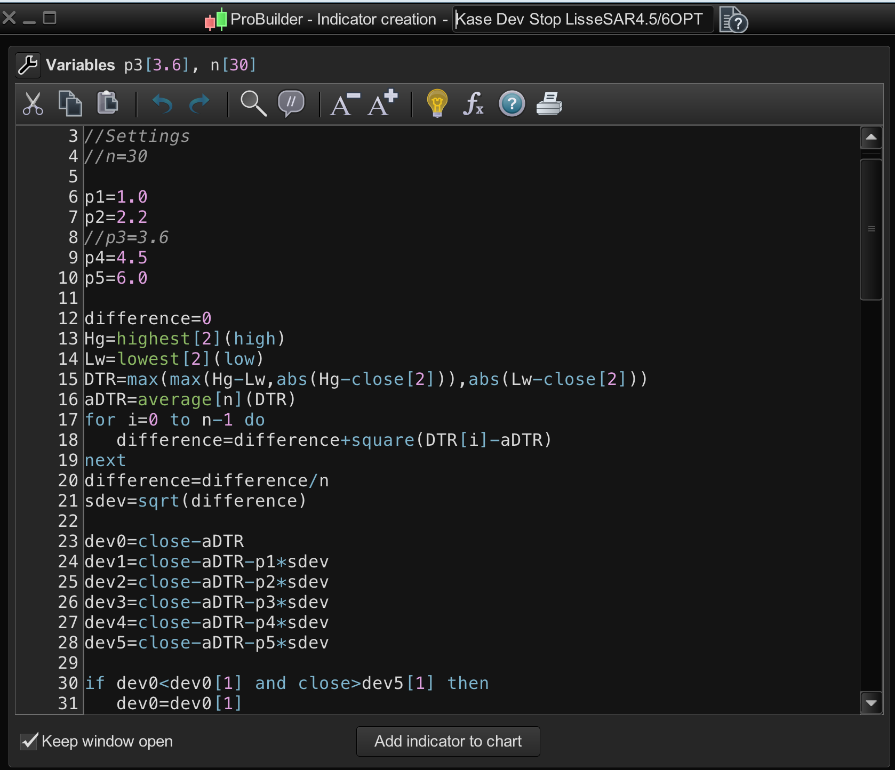Open the document help icon in title bar
The image size is (895, 770).
[x=733, y=20]
